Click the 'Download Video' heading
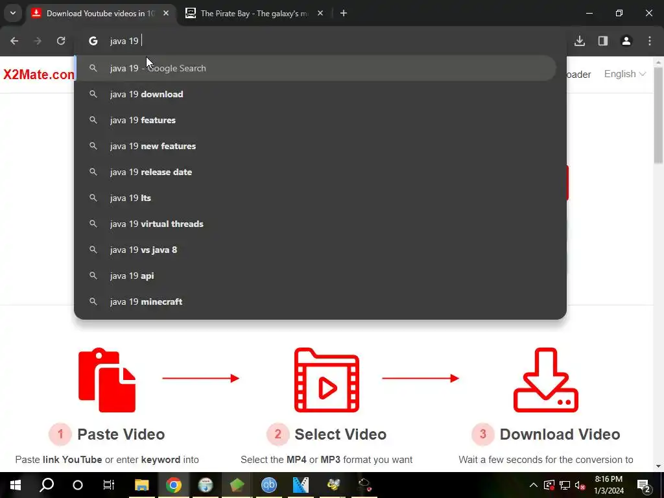 click(x=560, y=434)
